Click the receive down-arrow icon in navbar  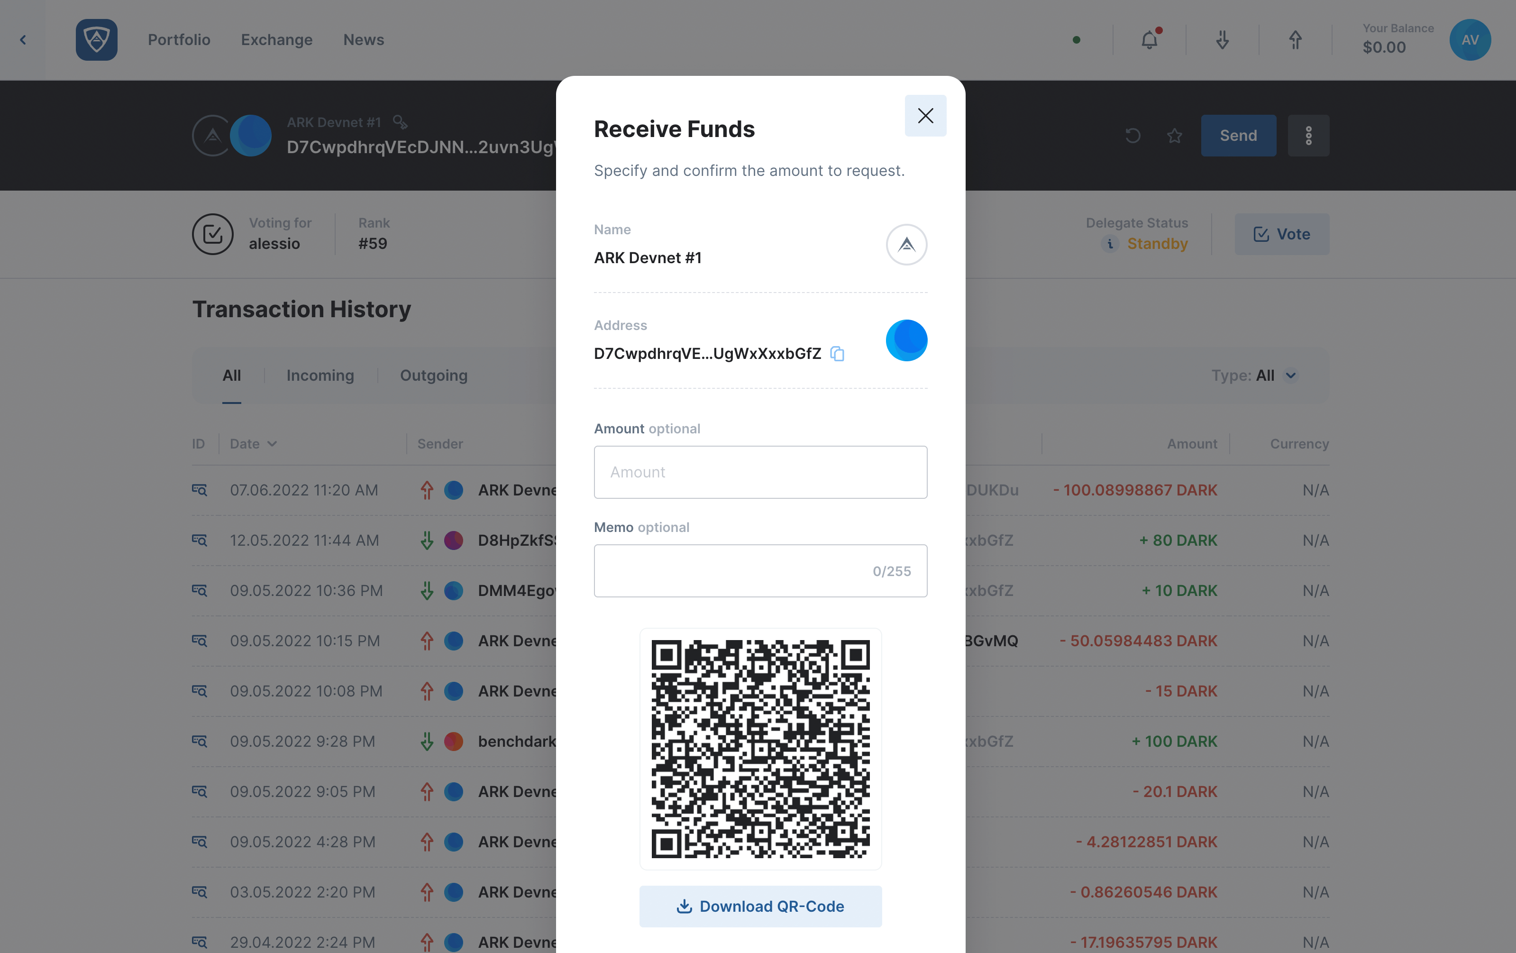coord(1222,40)
